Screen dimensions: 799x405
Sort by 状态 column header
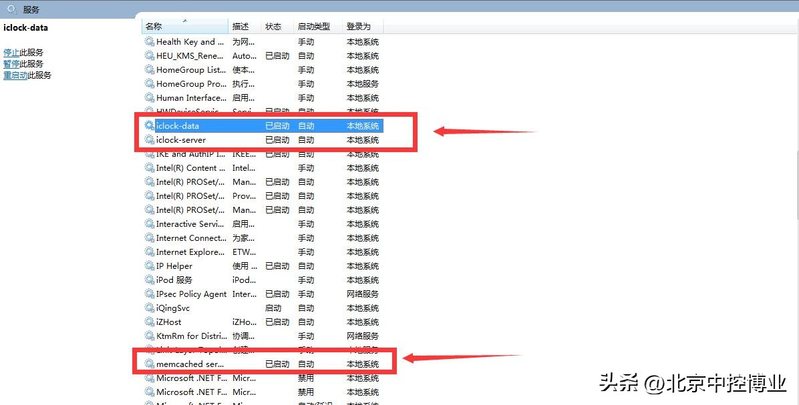tap(277, 27)
